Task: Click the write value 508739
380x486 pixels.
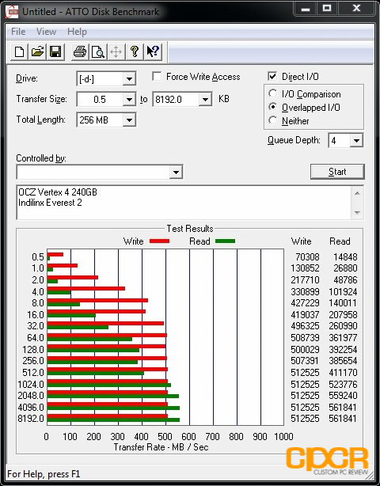Action: coord(305,337)
